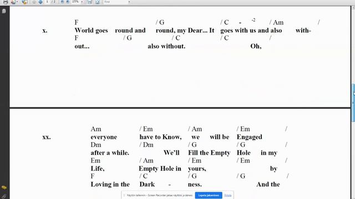Image resolution: width=355 pixels, height=199 pixels.
Task: Open the dropdown arrow beside the create PDF icon
Action: point(17,2)
